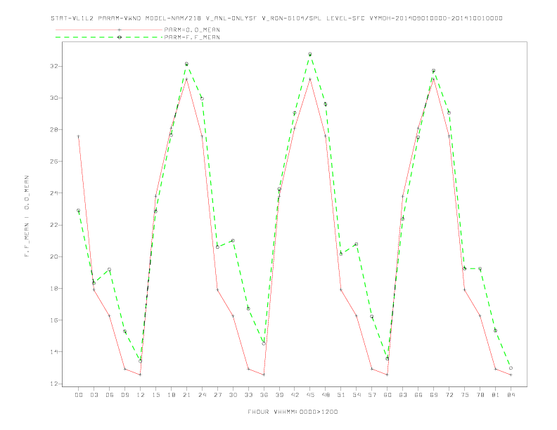Click the x-axis tick label 75

coord(465,395)
